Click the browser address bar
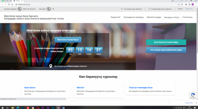 81,5
